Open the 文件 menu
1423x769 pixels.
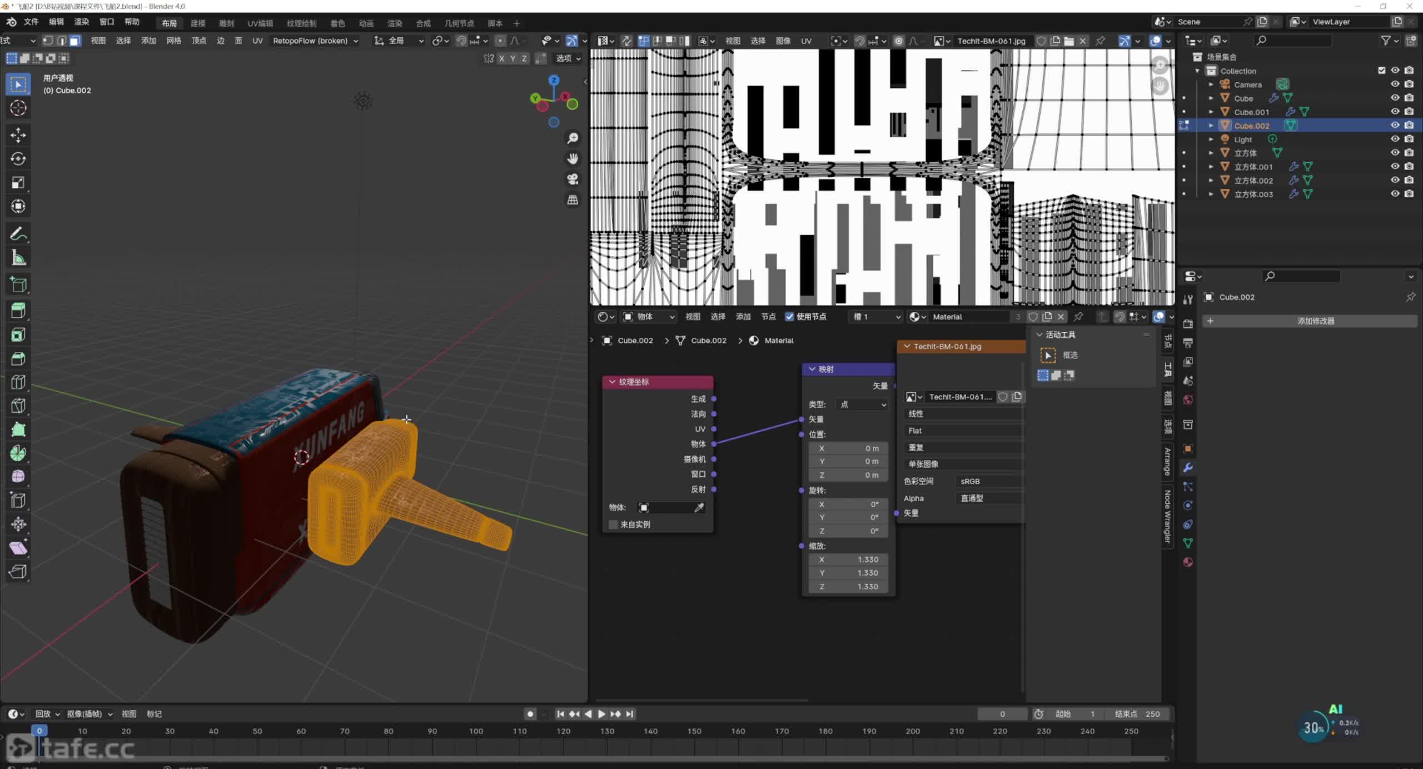tap(31, 22)
